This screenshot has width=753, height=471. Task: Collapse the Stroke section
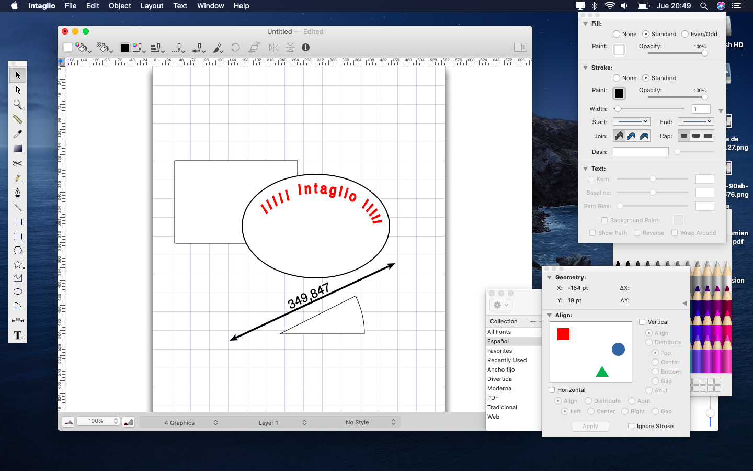click(x=585, y=68)
